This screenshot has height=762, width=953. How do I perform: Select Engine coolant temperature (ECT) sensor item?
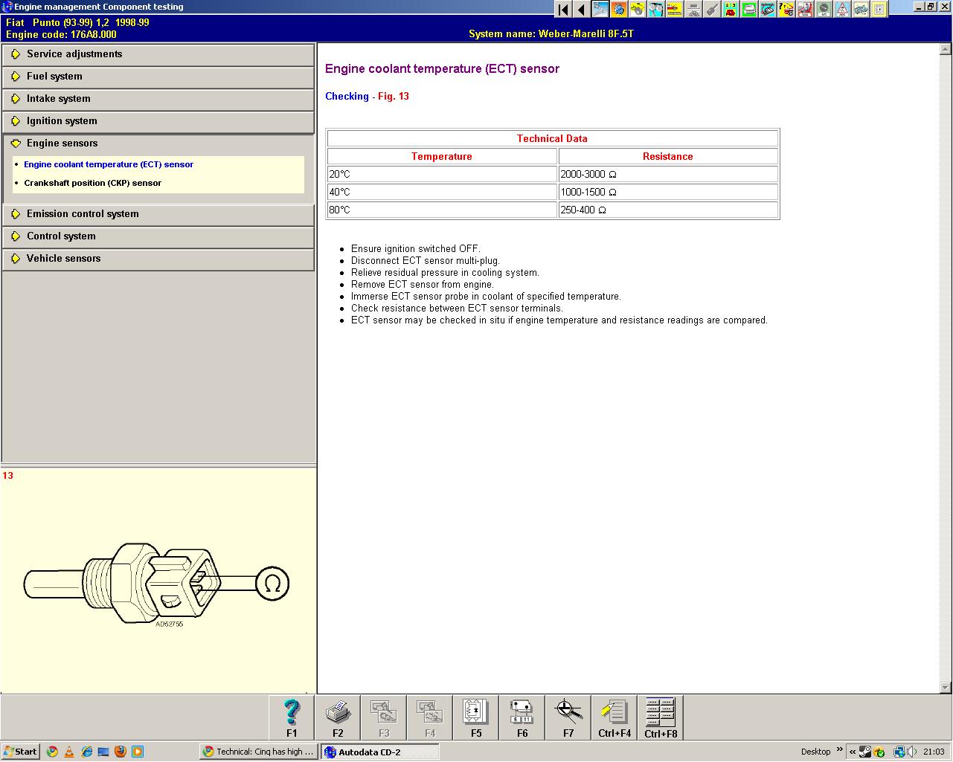pos(109,164)
